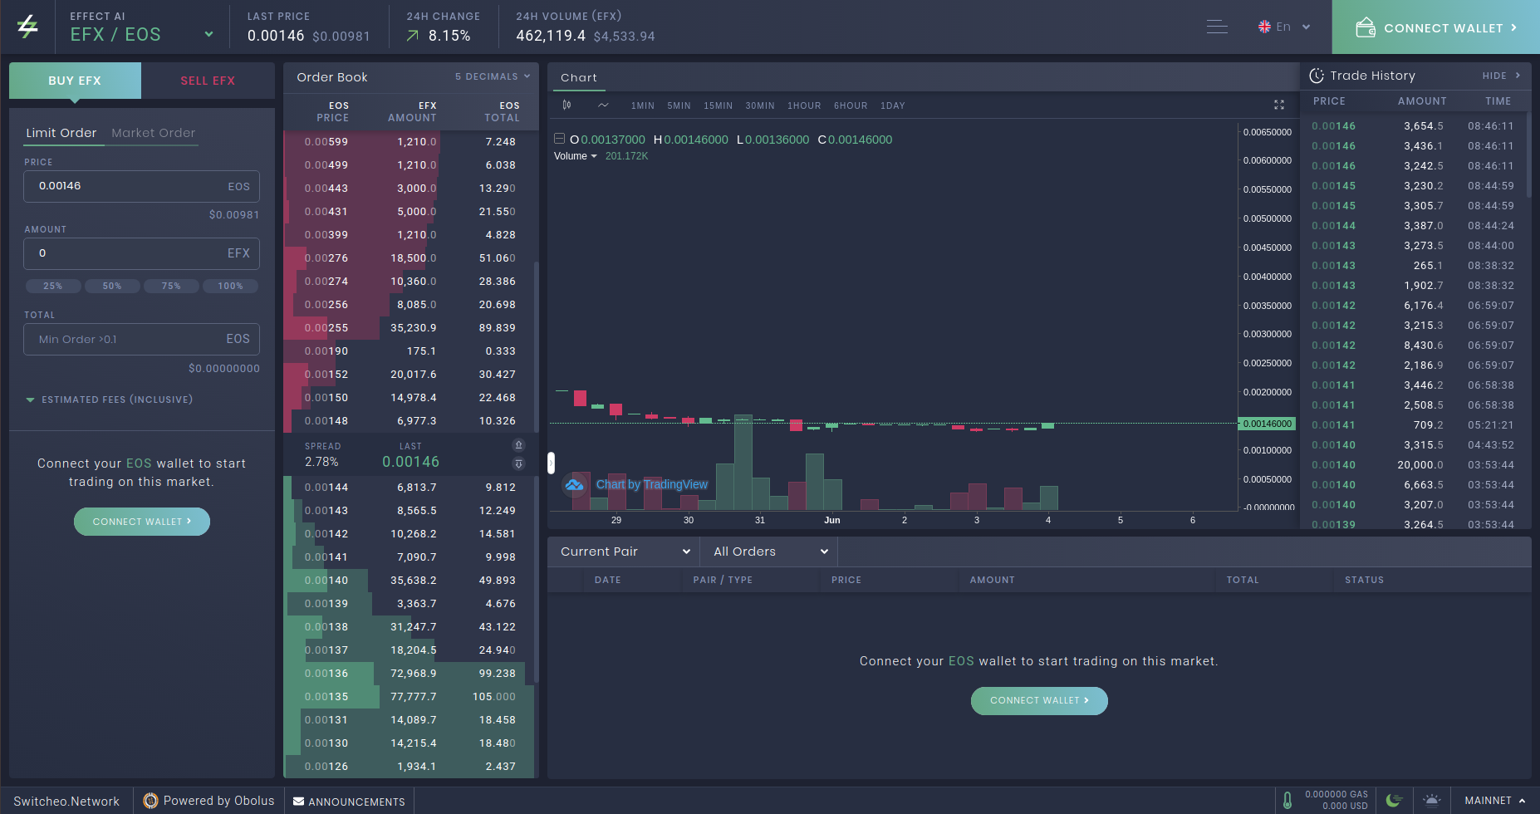1540x814 pixels.
Task: Set chart interval to 1DAY
Action: click(x=893, y=105)
